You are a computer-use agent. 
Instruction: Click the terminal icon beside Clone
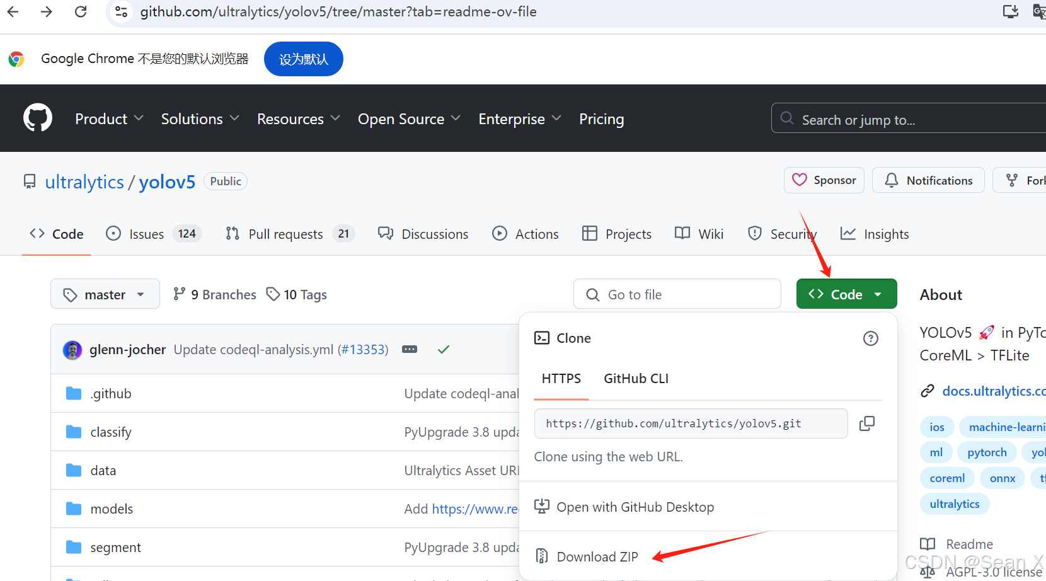pyautogui.click(x=541, y=338)
